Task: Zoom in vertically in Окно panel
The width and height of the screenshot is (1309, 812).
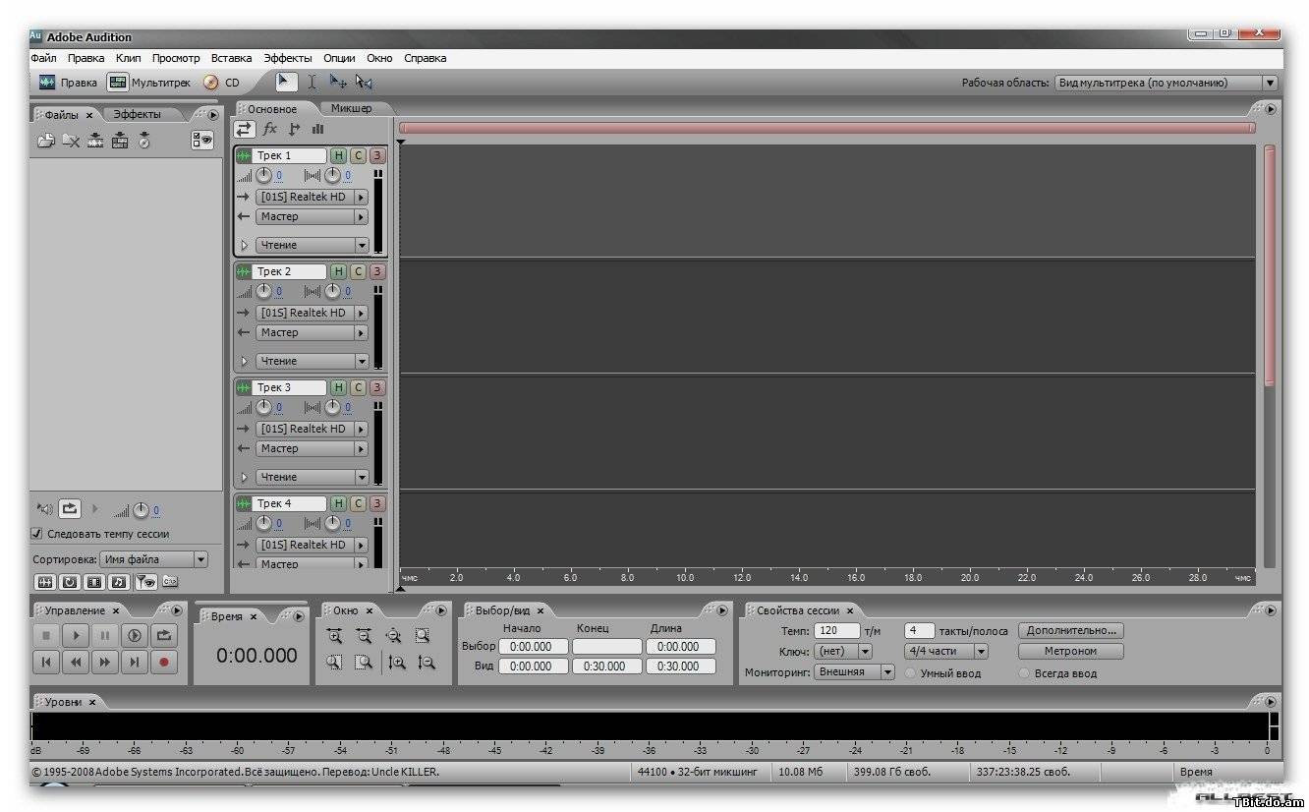Action: [397, 663]
